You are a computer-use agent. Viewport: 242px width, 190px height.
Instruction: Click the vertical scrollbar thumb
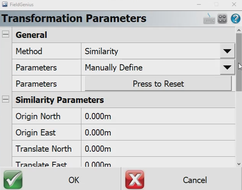click(x=239, y=62)
